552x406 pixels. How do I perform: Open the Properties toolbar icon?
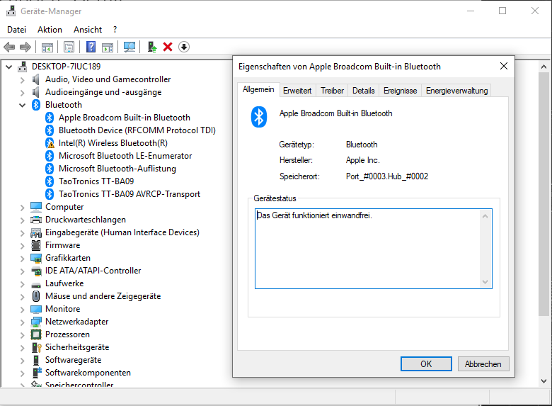(x=69, y=47)
